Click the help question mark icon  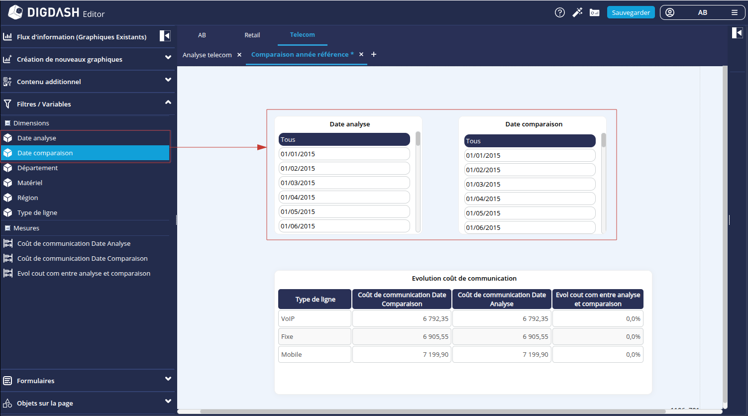[x=560, y=13]
